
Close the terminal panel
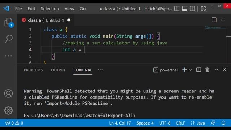click(x=225, y=70)
